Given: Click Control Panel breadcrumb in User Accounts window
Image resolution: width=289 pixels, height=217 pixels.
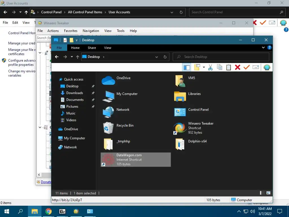Looking at the screenshot, I should (51, 12).
